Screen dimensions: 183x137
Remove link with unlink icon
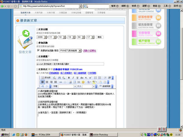point(65,82)
